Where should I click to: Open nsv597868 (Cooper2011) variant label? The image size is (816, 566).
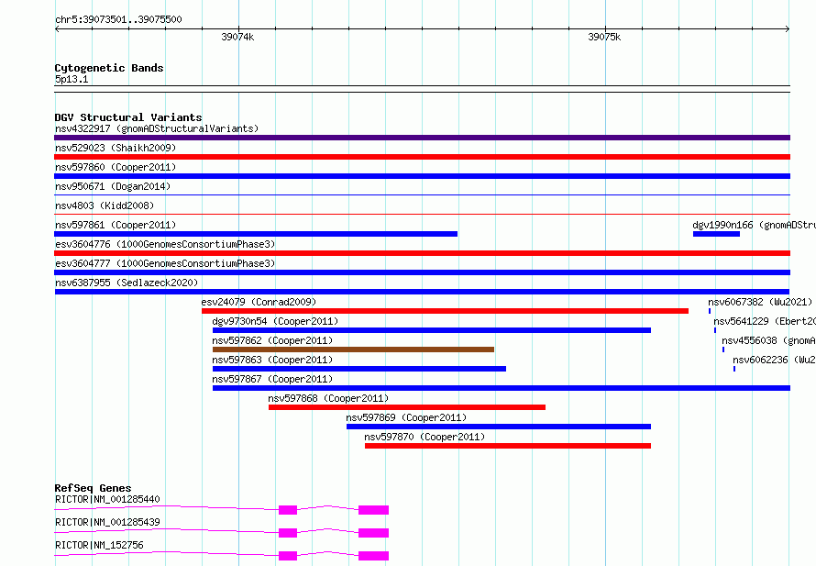(x=328, y=398)
